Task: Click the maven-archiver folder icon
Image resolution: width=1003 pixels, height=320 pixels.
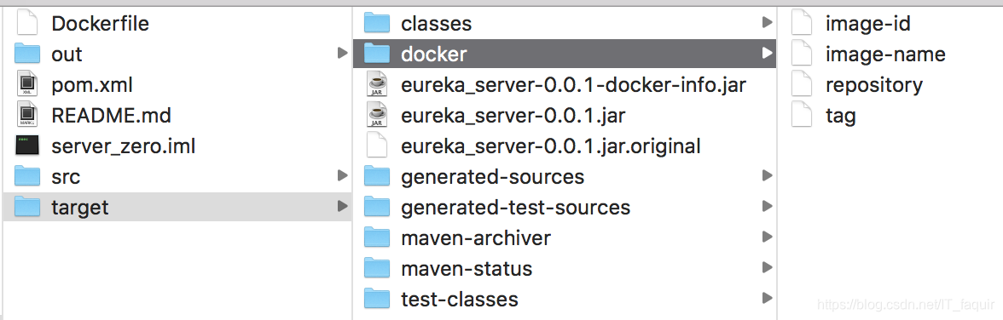Action: tap(377, 237)
